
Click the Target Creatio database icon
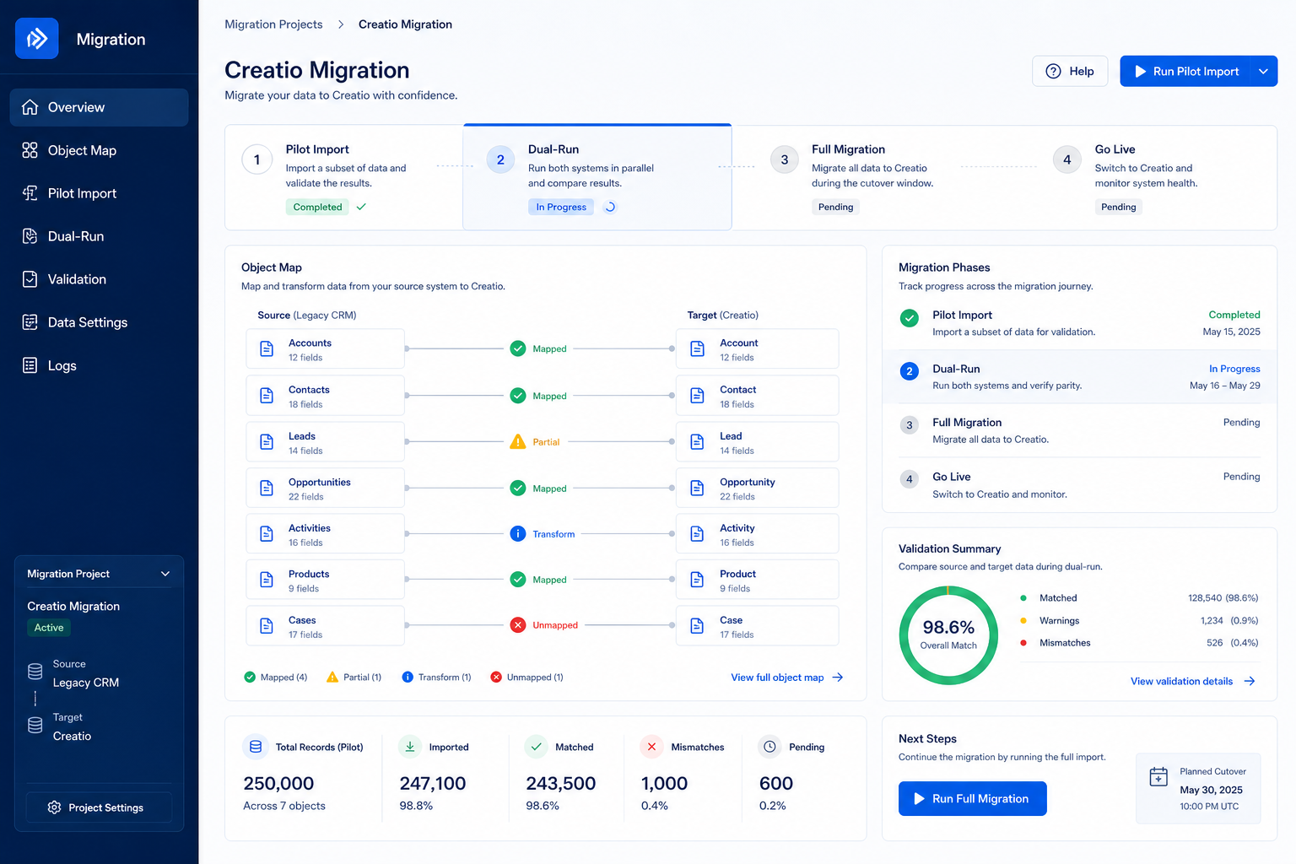pyautogui.click(x=35, y=726)
